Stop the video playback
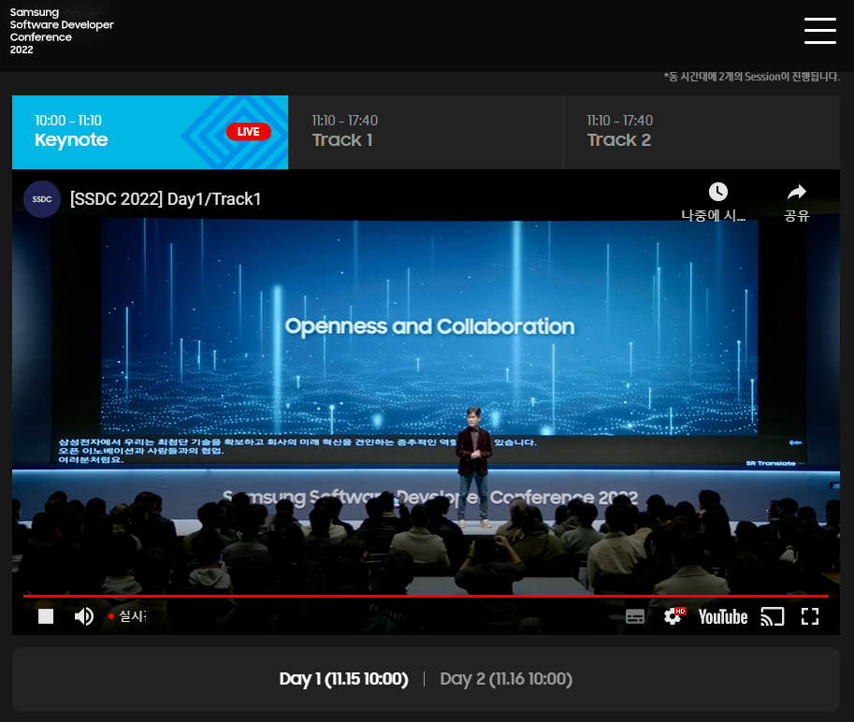This screenshot has width=854, height=722. (x=46, y=616)
